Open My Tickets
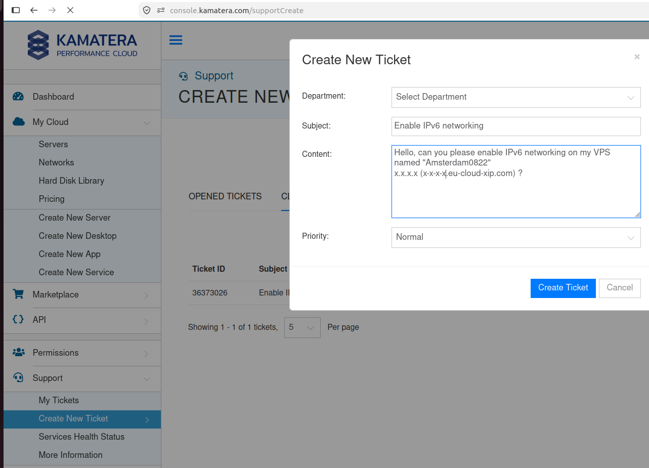This screenshot has width=649, height=468. coord(59,400)
